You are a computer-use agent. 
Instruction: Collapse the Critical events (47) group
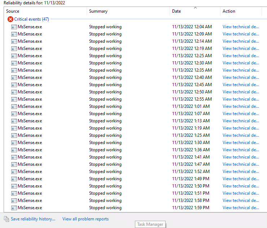31,19
